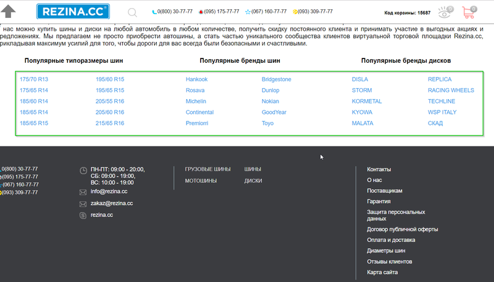The height and width of the screenshot is (282, 494).
Task: Open Nokian tire brand
Action: click(270, 102)
